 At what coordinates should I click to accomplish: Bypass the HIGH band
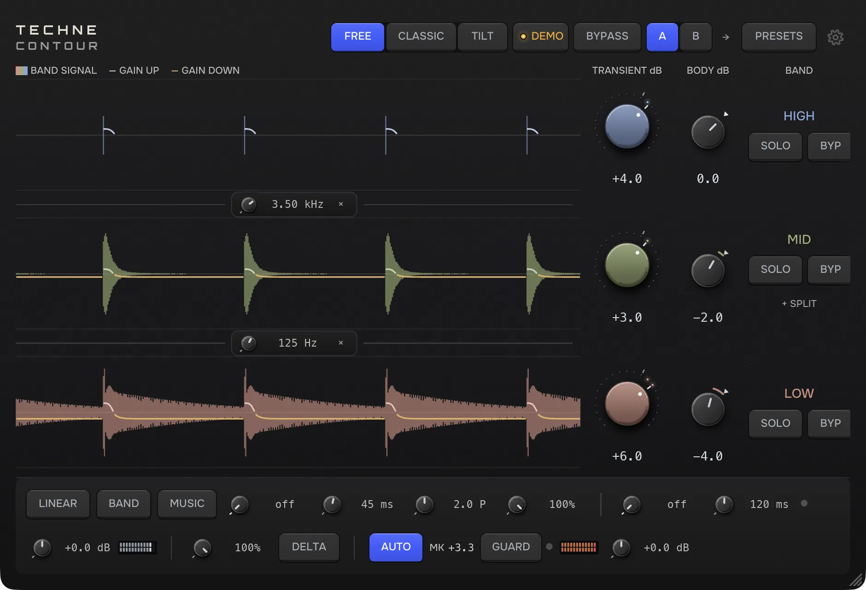[830, 146]
